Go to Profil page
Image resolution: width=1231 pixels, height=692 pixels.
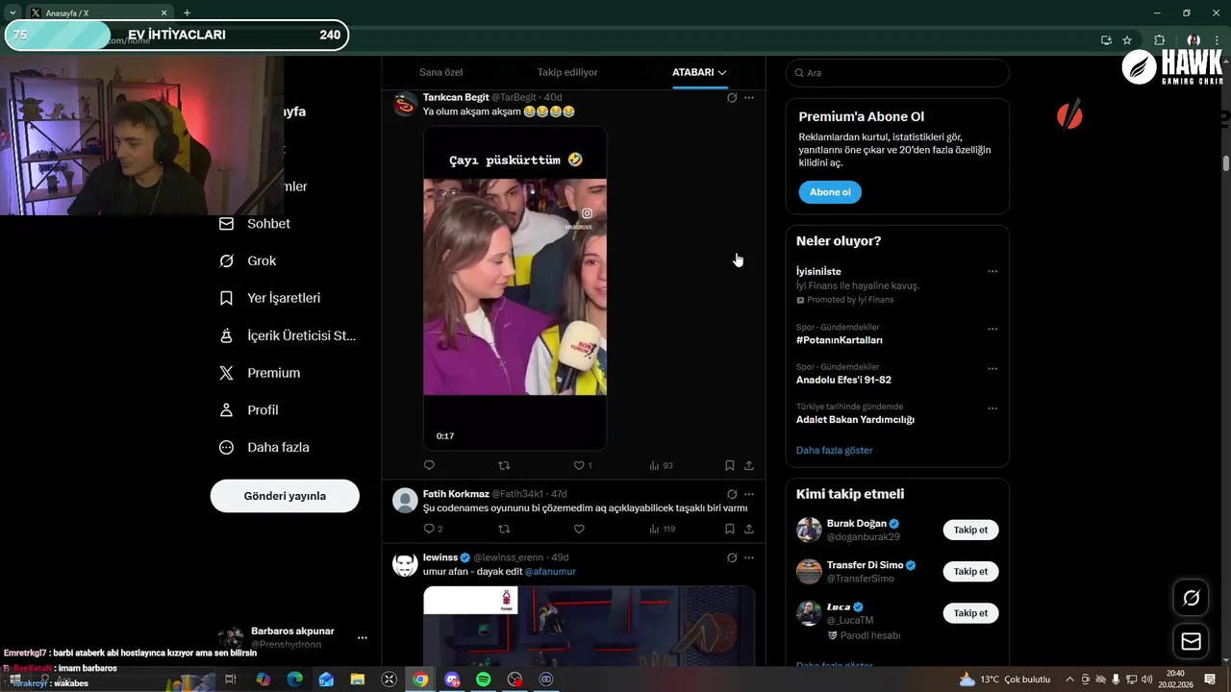coord(248,410)
